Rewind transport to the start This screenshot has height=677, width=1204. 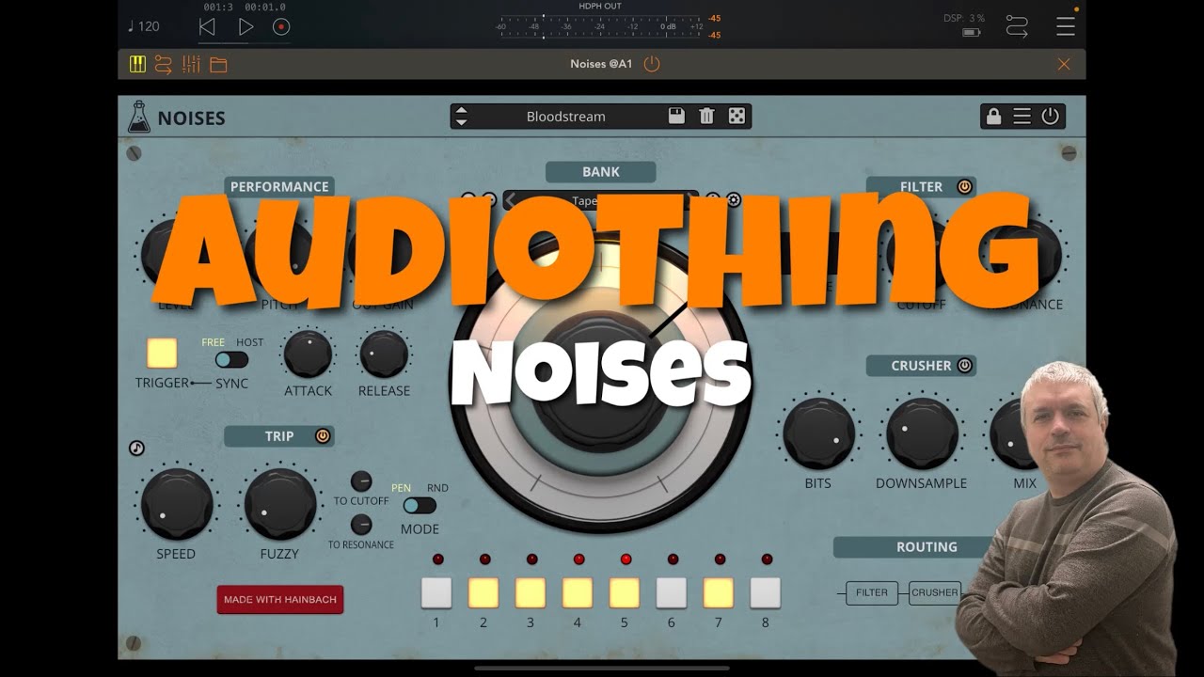(x=207, y=27)
